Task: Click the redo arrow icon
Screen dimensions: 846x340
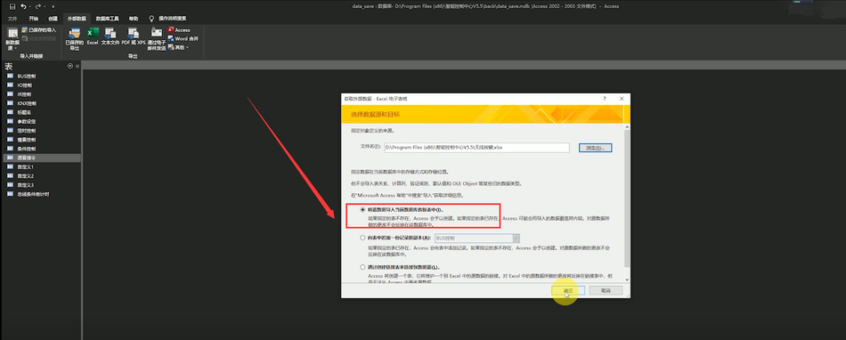Action: click(37, 6)
